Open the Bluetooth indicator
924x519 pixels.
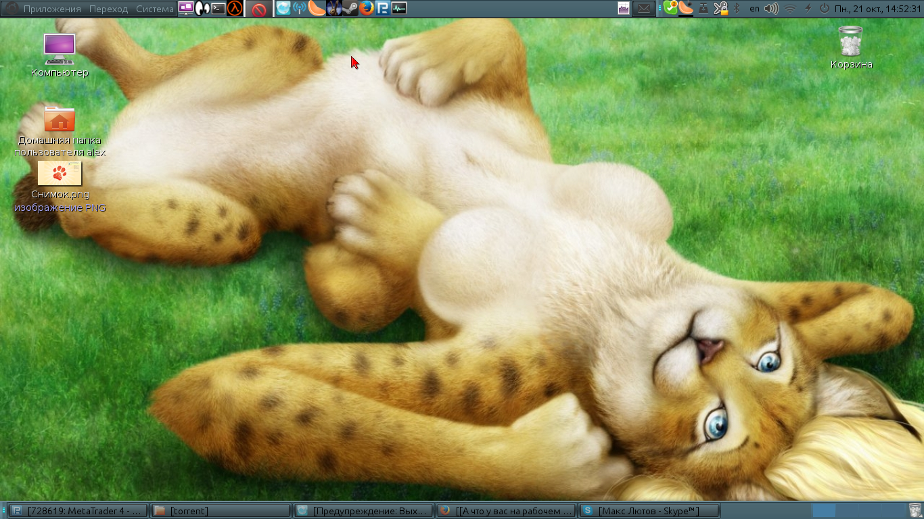pyautogui.click(x=737, y=9)
